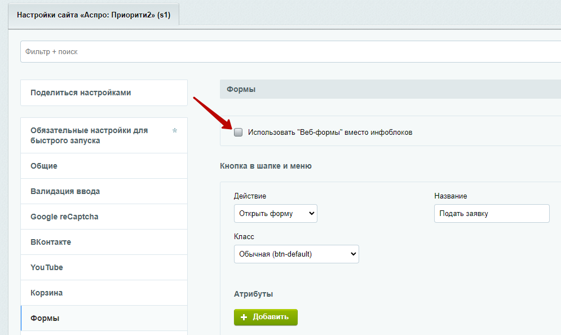
Task: Open Google reCaptcha settings
Action: click(x=104, y=217)
